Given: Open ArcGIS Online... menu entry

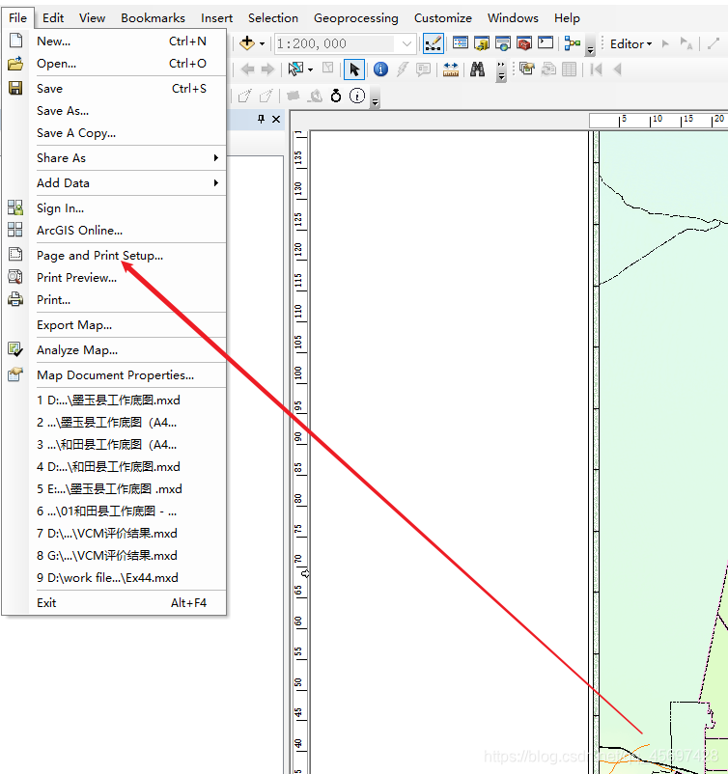Looking at the screenshot, I should coord(115,231).
